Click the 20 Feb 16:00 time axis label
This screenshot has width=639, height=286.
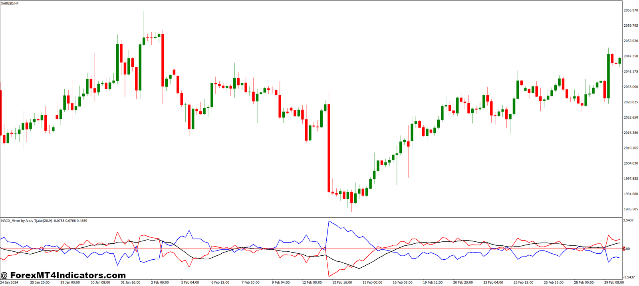463,282
